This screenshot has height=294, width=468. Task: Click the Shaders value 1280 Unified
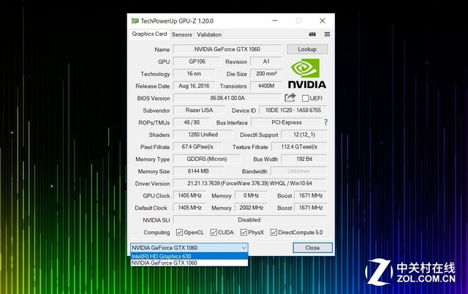pyautogui.click(x=203, y=135)
